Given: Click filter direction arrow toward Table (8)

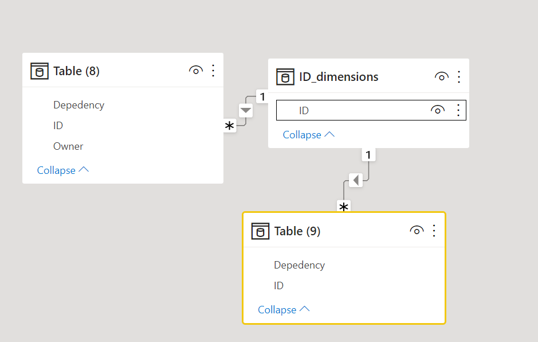Looking at the screenshot, I should tap(246, 110).
